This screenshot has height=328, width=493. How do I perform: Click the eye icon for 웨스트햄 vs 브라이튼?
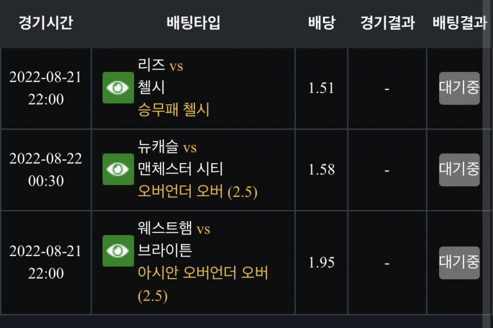118,251
